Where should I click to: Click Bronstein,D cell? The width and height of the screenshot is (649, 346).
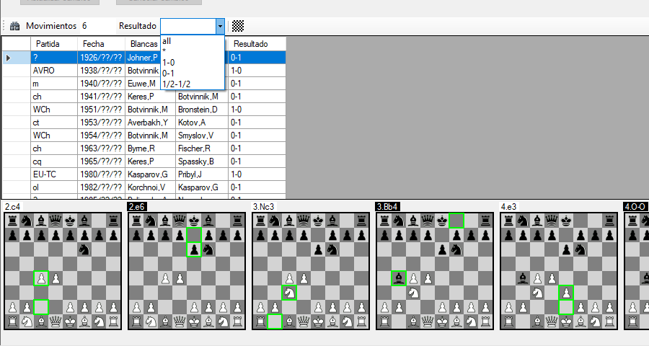click(202, 110)
